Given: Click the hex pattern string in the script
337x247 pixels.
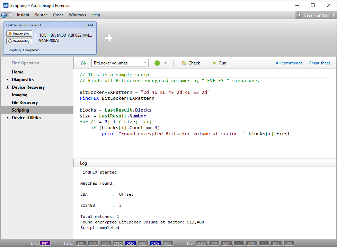Looking at the screenshot, I should pyautogui.click(x=175, y=92).
